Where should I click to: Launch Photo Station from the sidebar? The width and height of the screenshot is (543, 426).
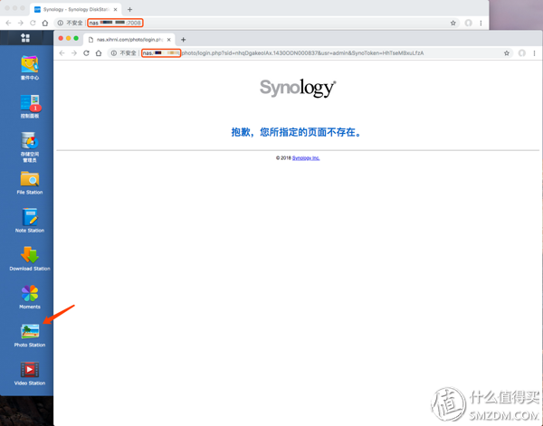30,332
